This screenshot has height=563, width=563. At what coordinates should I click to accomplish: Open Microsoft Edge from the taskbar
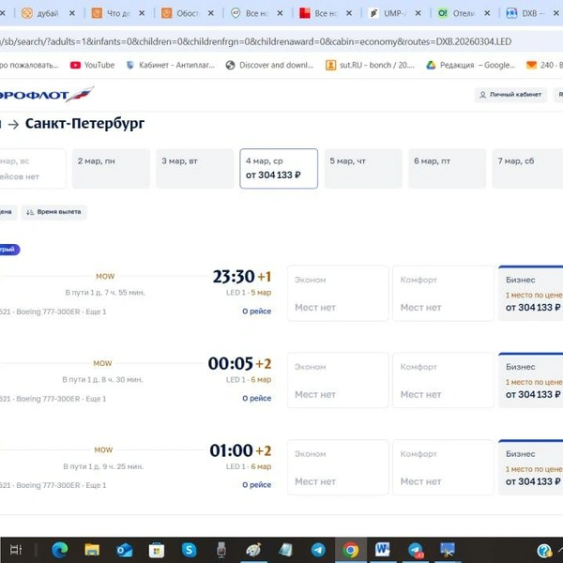tap(60, 550)
